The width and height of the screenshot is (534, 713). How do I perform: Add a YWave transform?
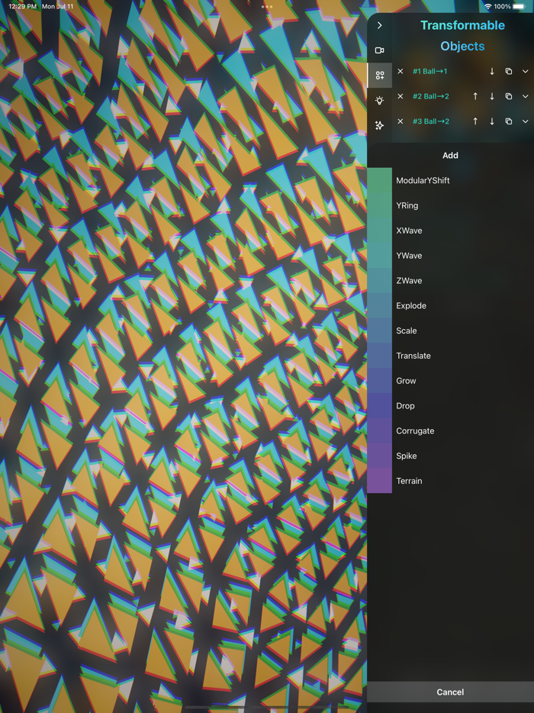tap(450, 256)
